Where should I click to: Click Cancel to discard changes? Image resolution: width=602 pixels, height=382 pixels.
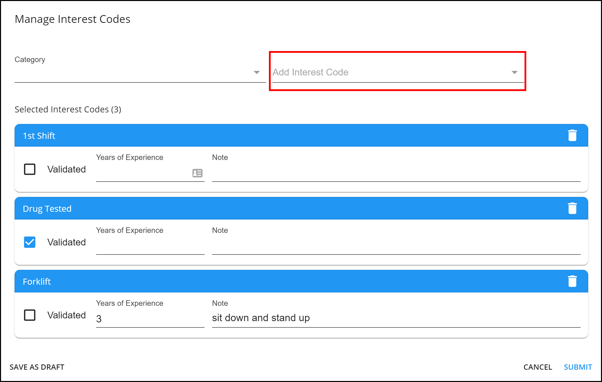point(538,367)
